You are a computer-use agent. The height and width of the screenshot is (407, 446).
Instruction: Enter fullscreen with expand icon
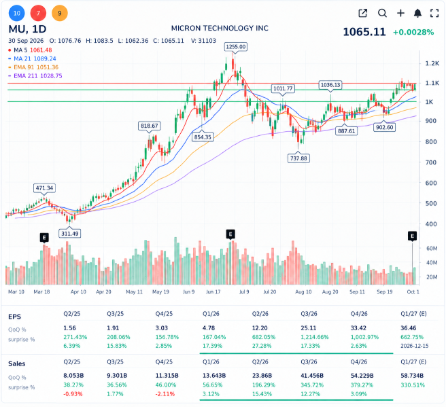click(x=434, y=13)
